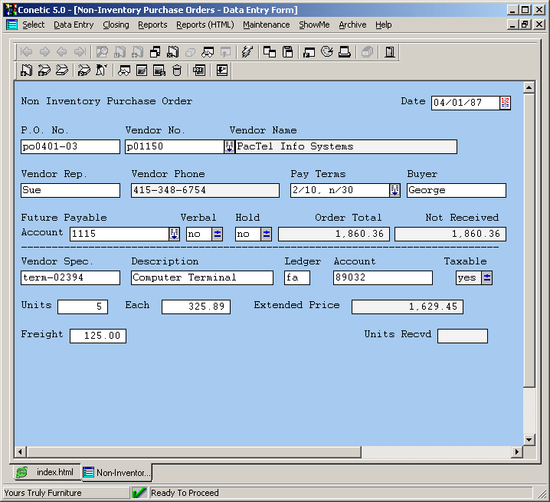Open the calendar picker beside Date field

pyautogui.click(x=505, y=103)
